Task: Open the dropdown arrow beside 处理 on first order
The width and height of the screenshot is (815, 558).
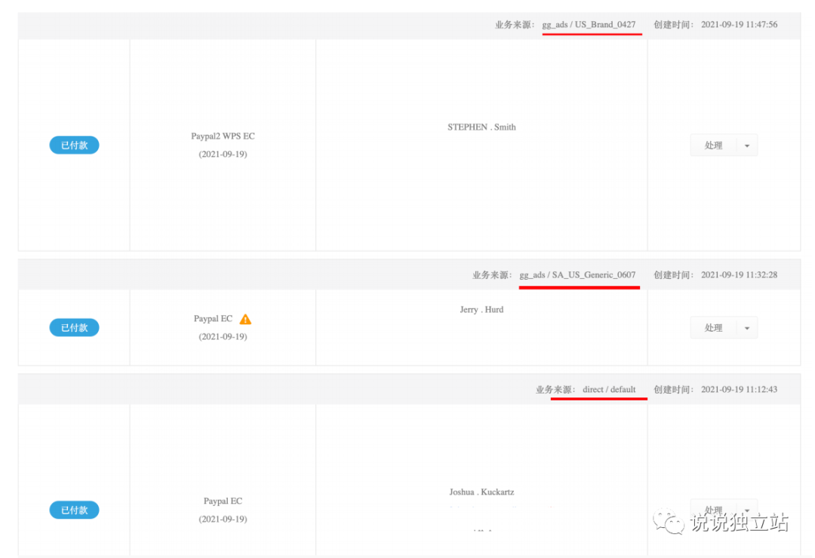Action: pyautogui.click(x=748, y=145)
